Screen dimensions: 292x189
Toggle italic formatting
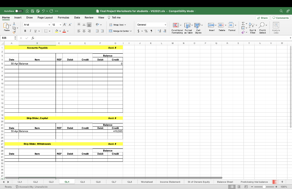tap(30, 31)
